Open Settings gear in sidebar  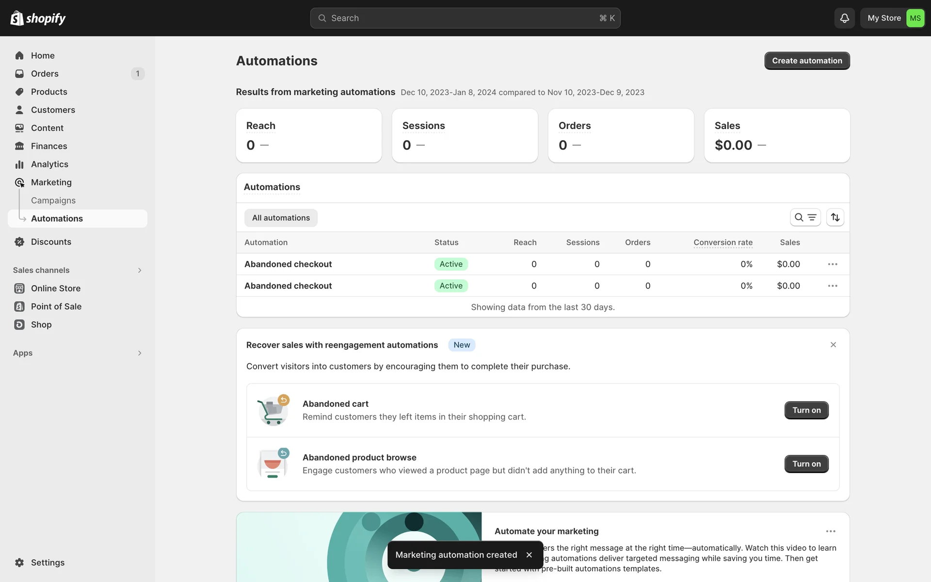(19, 562)
